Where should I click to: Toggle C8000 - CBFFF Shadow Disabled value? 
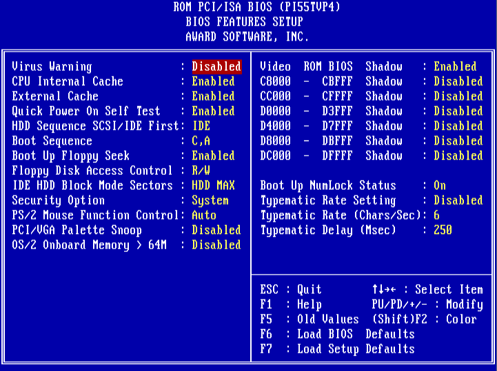[458, 82]
